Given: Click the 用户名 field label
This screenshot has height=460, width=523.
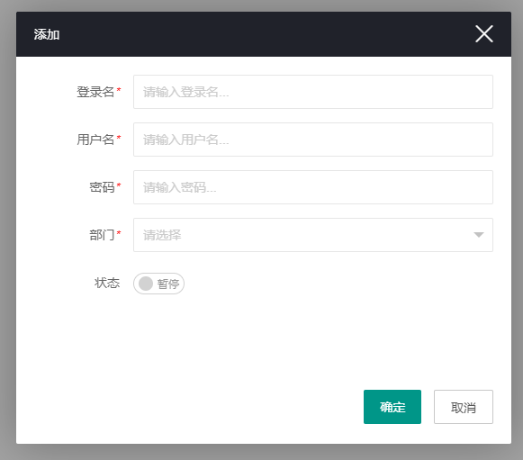Looking at the screenshot, I should click(x=95, y=140).
